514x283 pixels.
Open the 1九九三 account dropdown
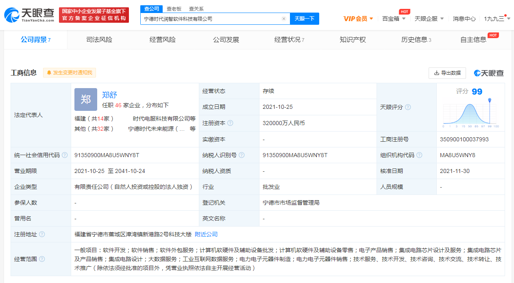(x=497, y=19)
